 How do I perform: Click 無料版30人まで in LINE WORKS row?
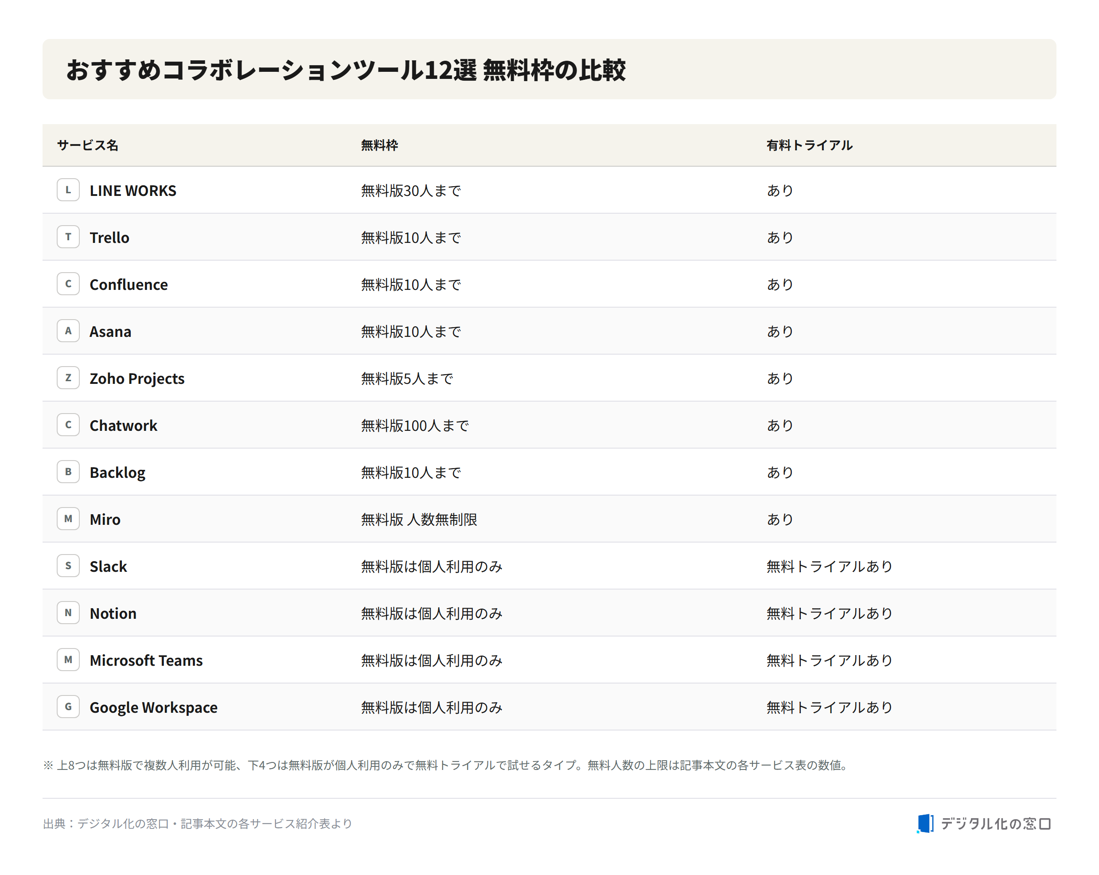click(411, 190)
